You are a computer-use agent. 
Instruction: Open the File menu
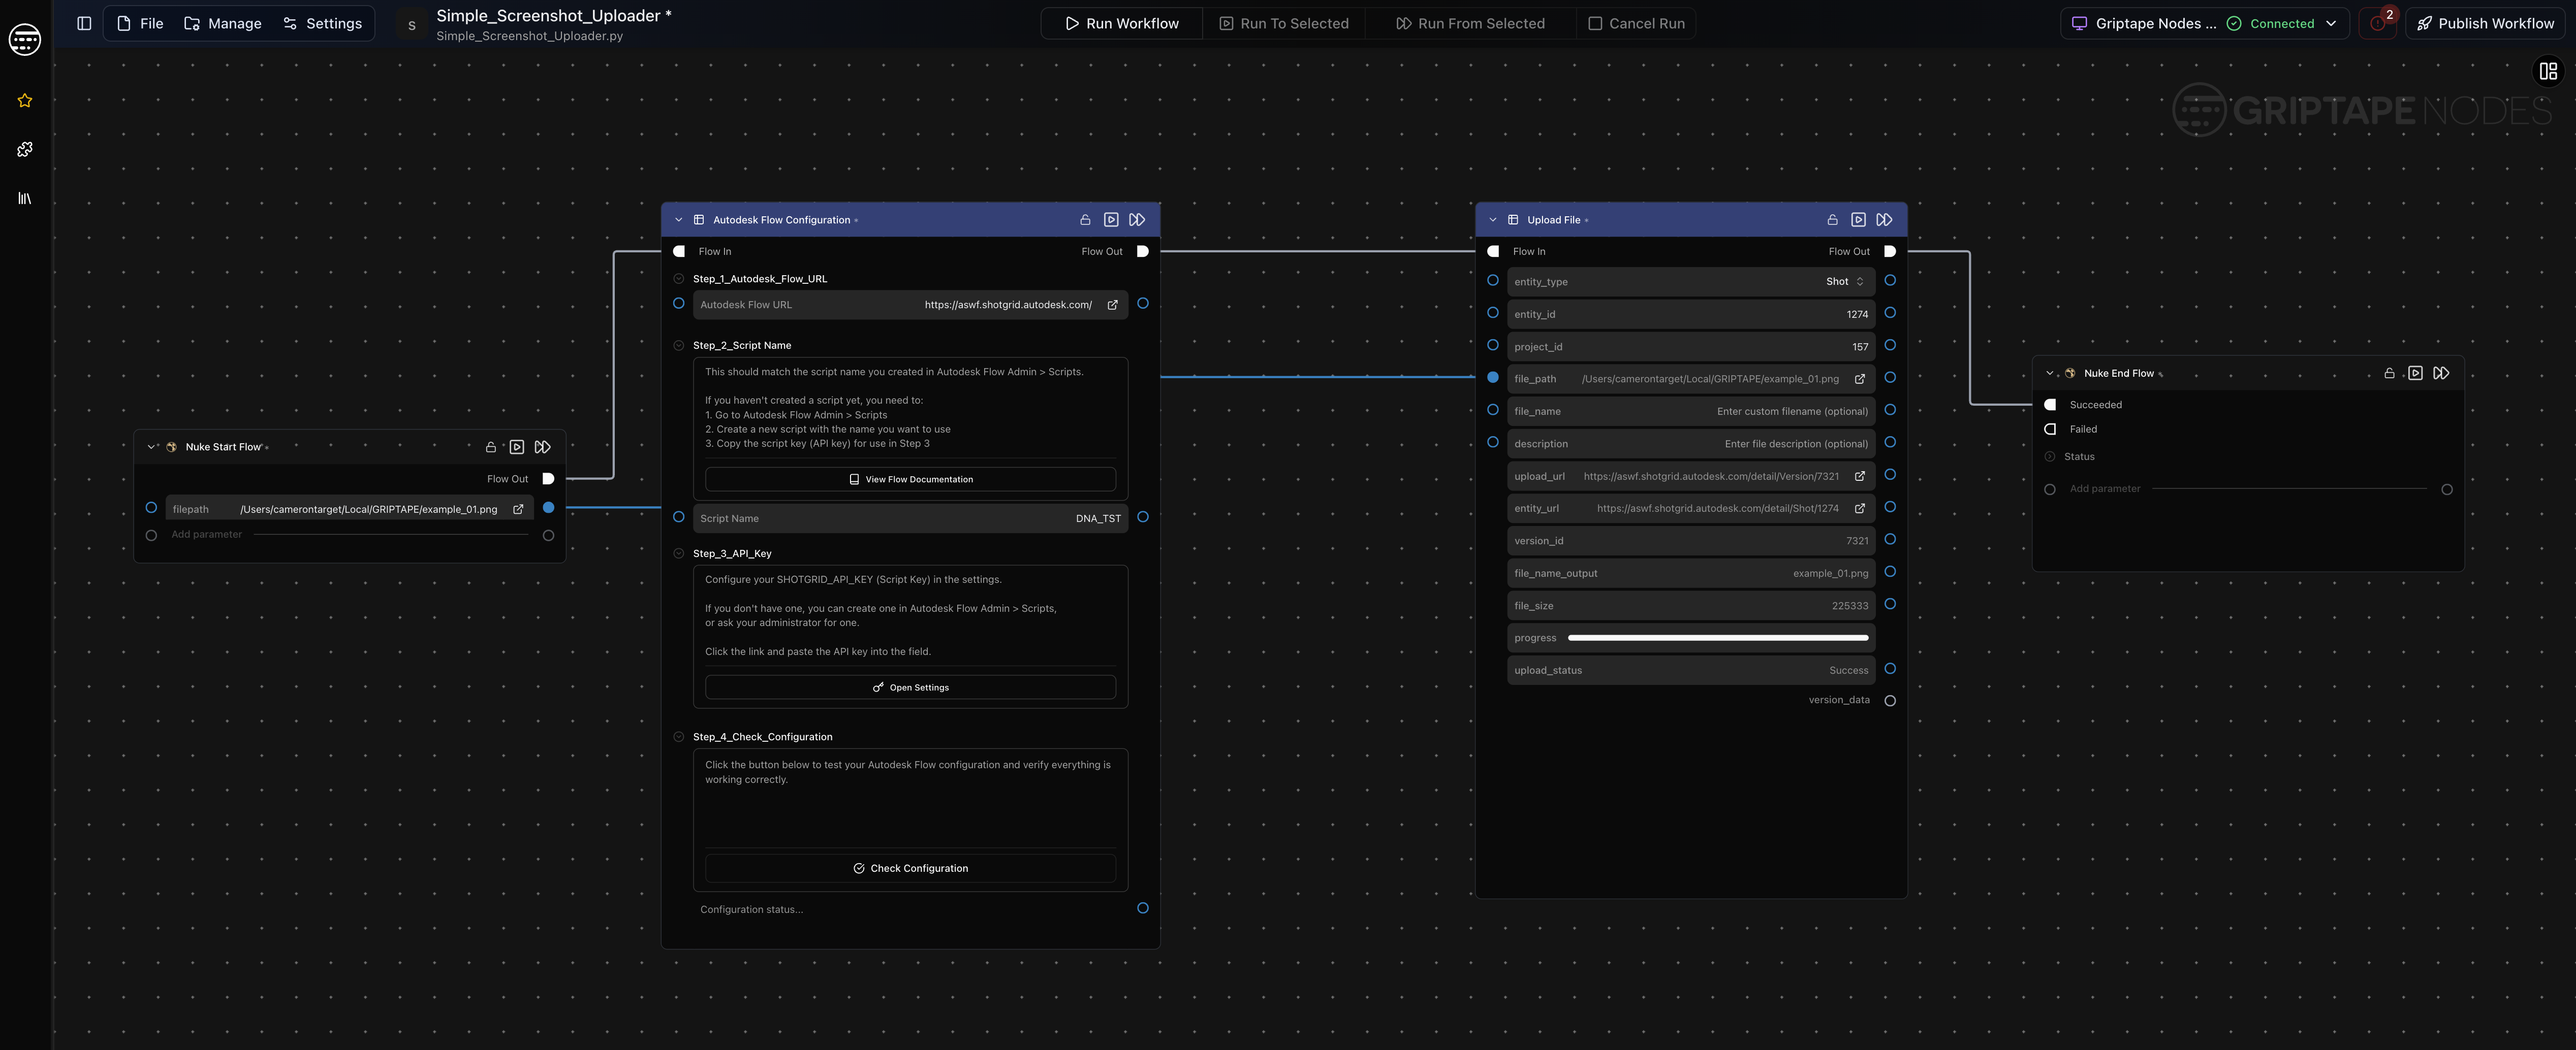[140, 23]
